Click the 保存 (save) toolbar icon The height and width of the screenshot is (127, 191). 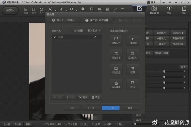(x=34, y=11)
